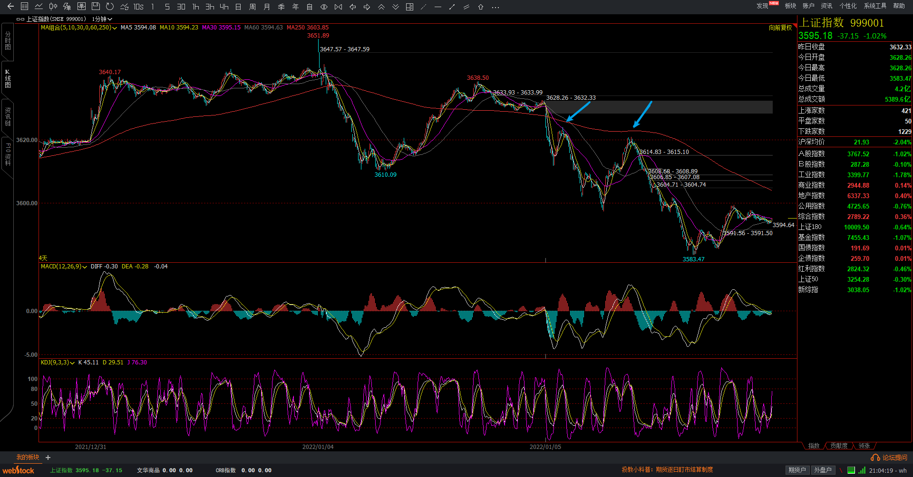Click the double chevron down icon

coord(395,7)
